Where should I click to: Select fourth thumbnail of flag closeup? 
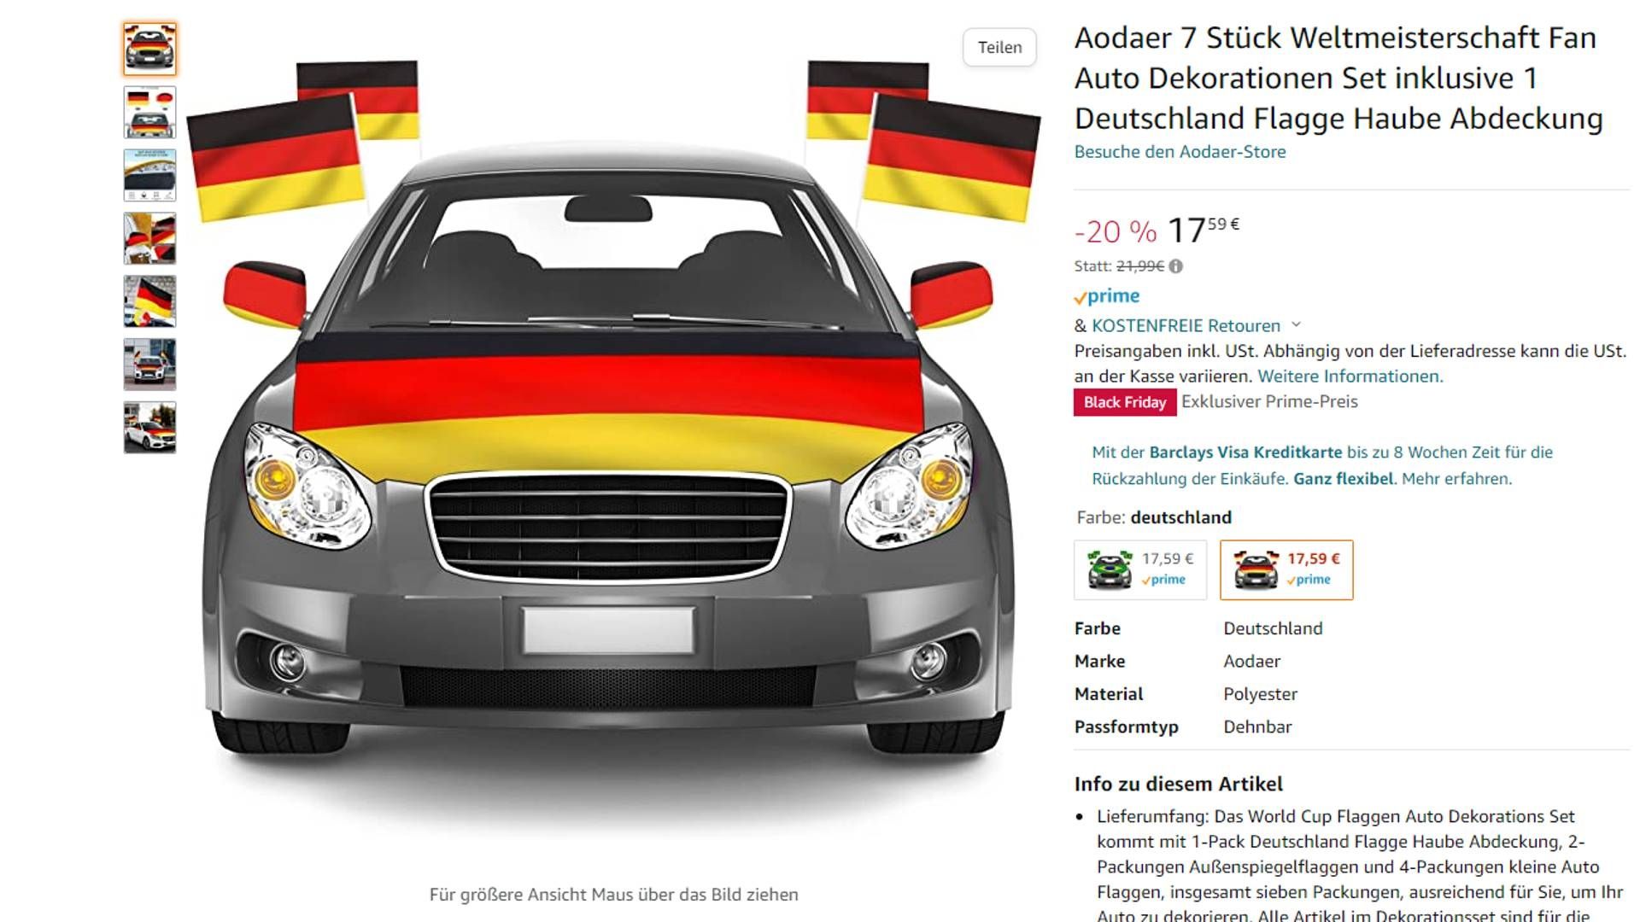tap(149, 238)
